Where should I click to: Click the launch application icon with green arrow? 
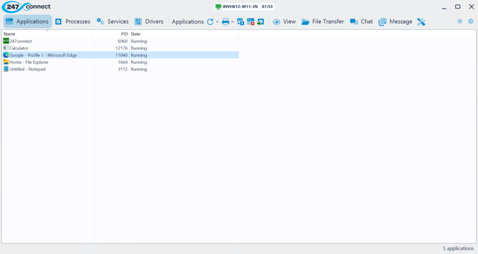click(261, 21)
